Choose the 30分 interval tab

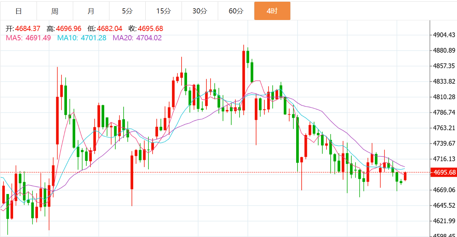[x=200, y=11]
